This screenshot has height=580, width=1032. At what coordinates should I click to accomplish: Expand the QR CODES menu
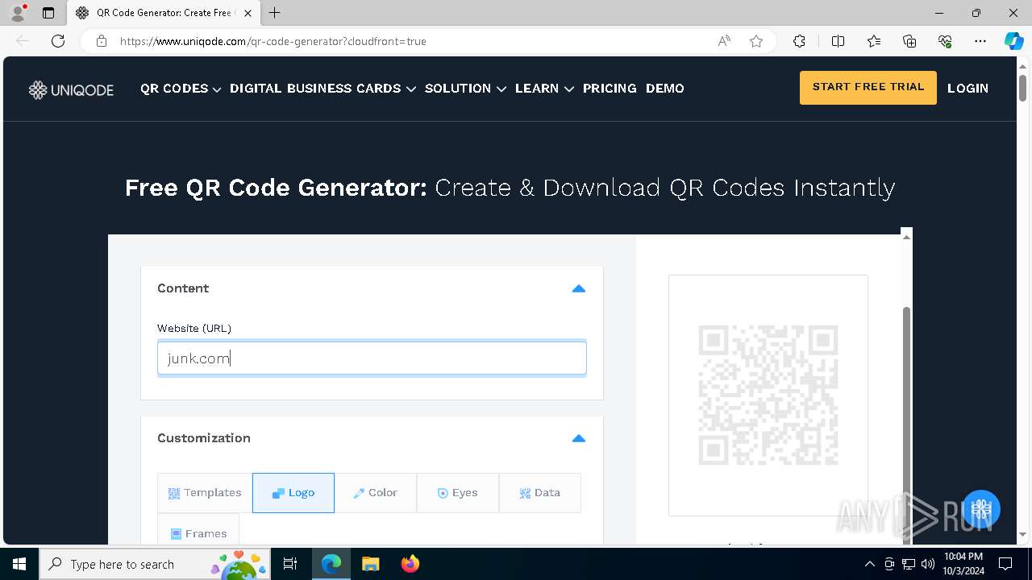(181, 89)
